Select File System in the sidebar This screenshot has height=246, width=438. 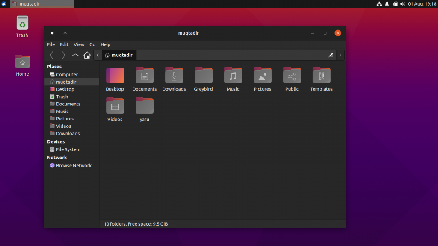point(68,149)
